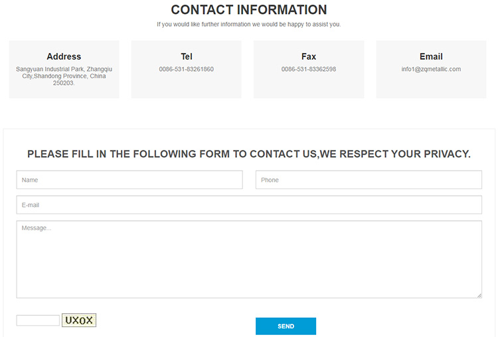Click the further information subtitle text

point(249,25)
